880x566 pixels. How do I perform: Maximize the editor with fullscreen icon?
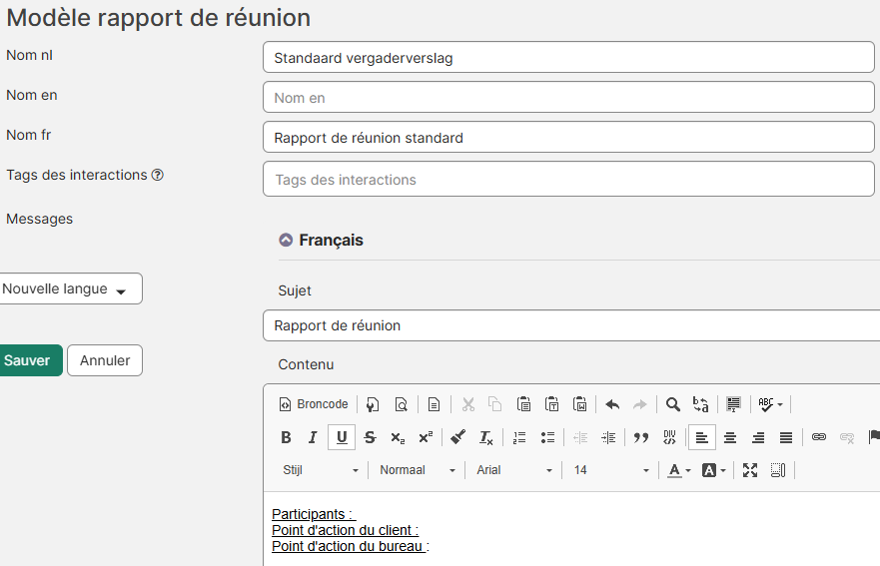point(750,470)
